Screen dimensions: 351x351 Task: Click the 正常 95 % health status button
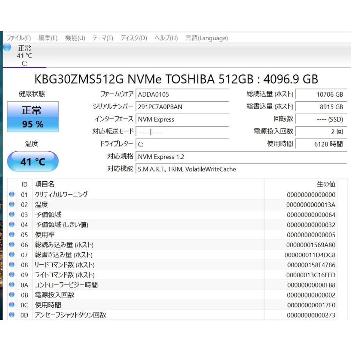point(33,117)
